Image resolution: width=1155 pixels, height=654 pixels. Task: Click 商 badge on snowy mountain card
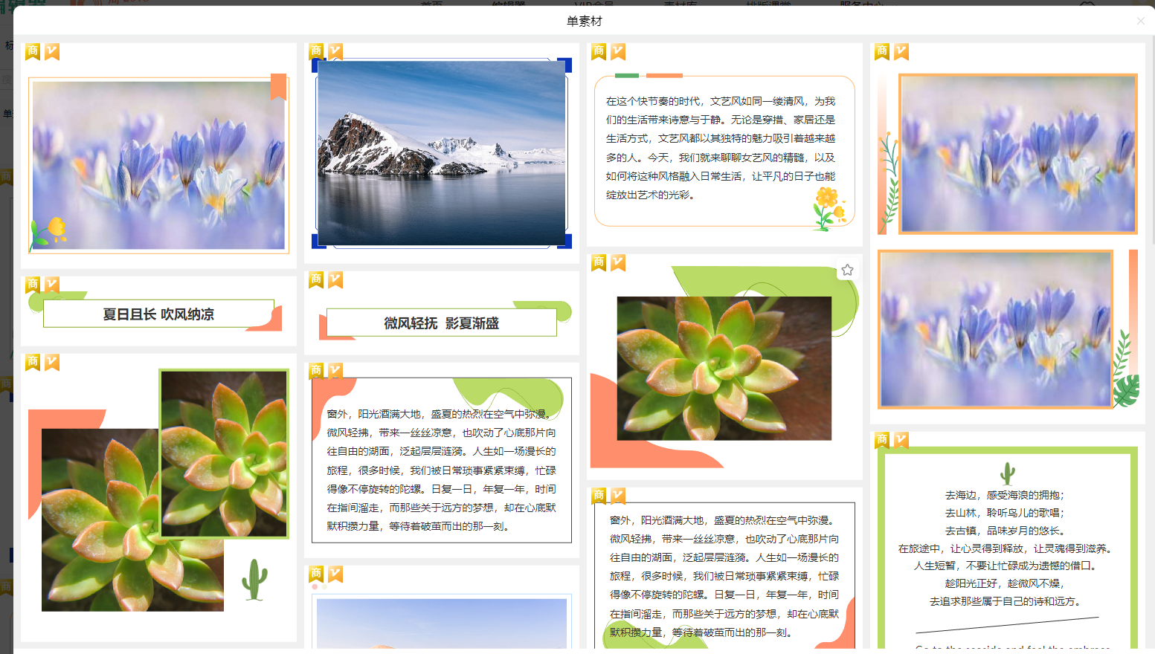coord(316,51)
